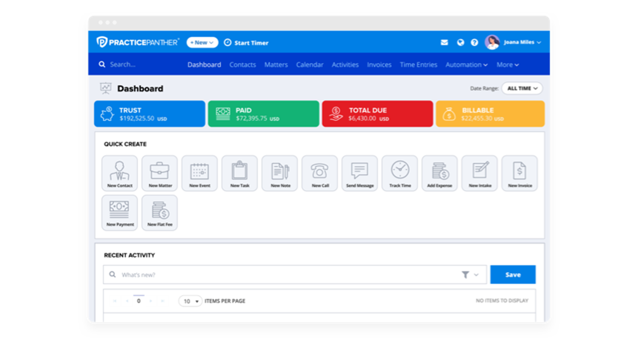Expand the items per page selector
Image resolution: width=638 pixels, height=359 pixels.
pyautogui.click(x=190, y=301)
